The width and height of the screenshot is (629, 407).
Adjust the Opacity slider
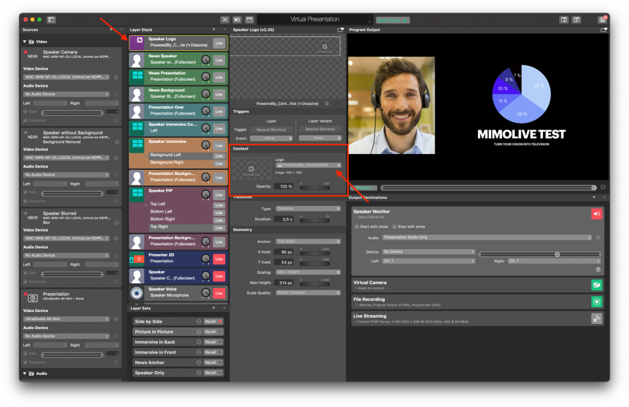point(315,187)
